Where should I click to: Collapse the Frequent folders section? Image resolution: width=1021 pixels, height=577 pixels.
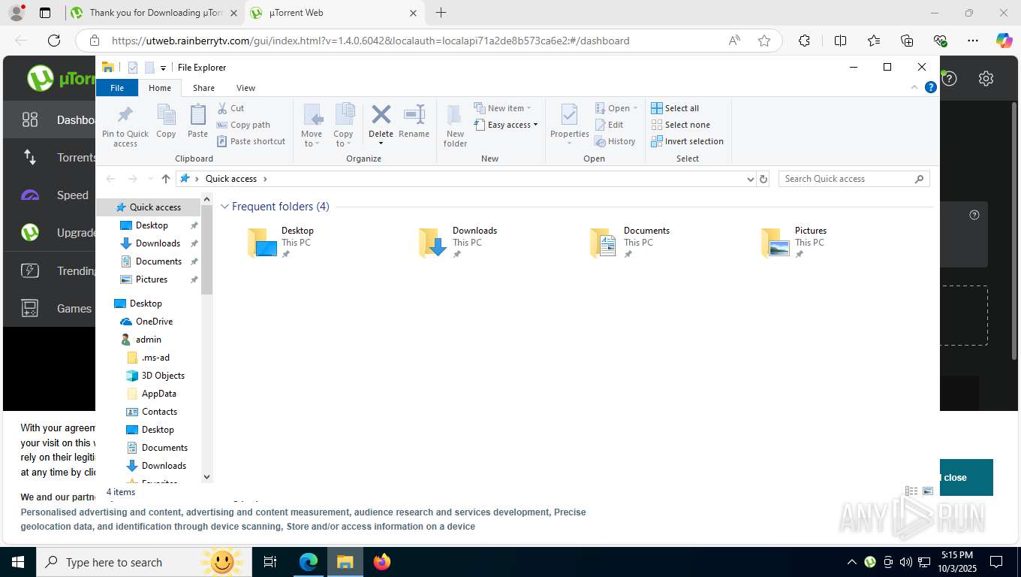224,207
